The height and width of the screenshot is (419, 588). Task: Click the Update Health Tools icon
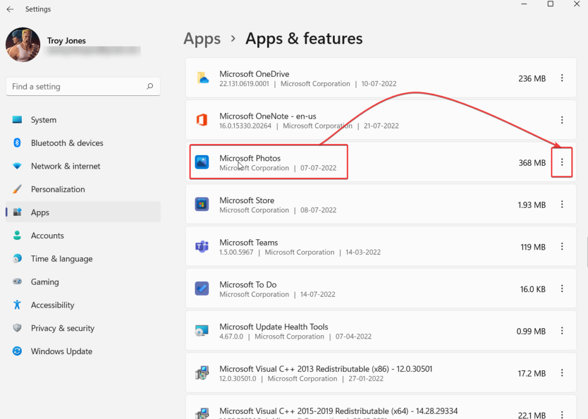[202, 331]
